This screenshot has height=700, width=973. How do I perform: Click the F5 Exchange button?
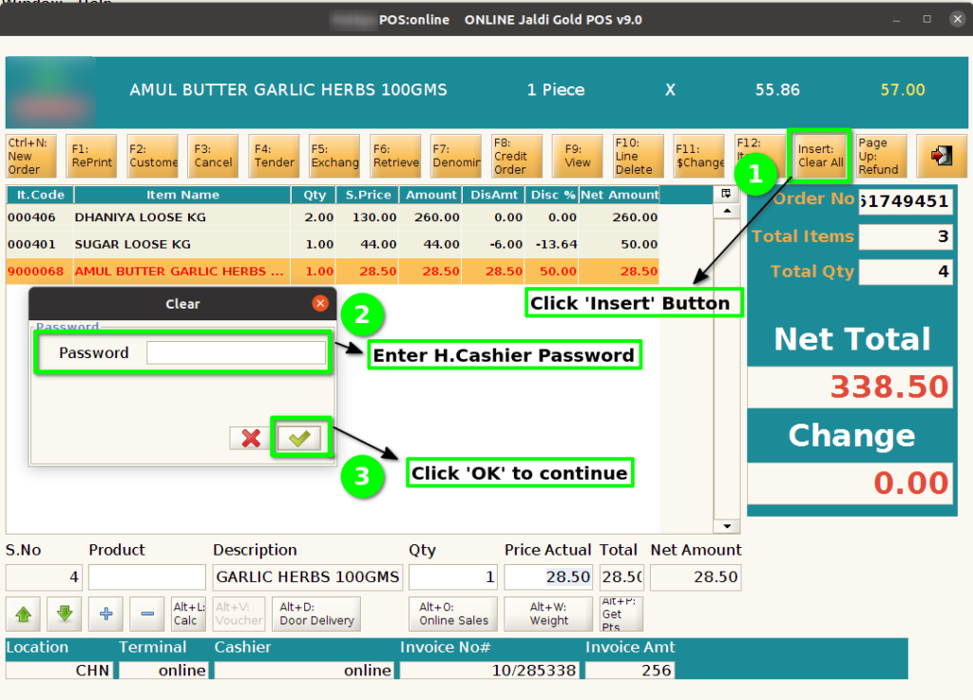[334, 157]
